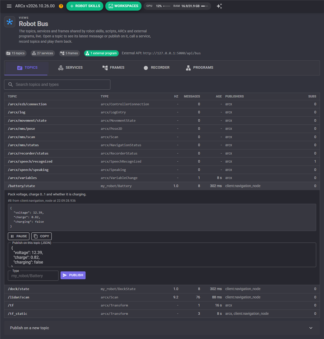The height and width of the screenshot is (339, 324).
Task: Click the HZ column header
Action: (176, 96)
